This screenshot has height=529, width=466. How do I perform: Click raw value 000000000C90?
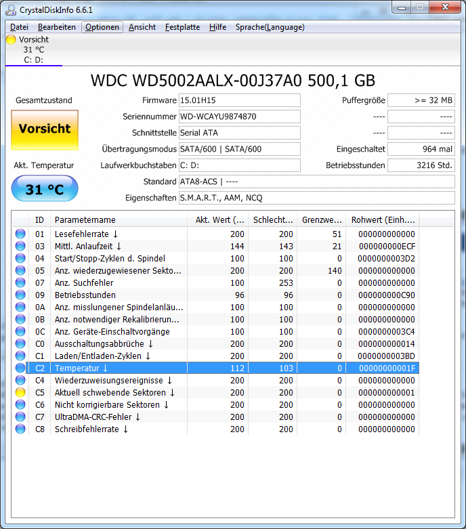click(387, 295)
